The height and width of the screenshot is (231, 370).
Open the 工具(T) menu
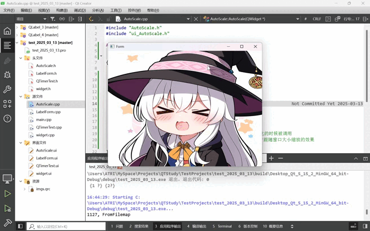116,10
